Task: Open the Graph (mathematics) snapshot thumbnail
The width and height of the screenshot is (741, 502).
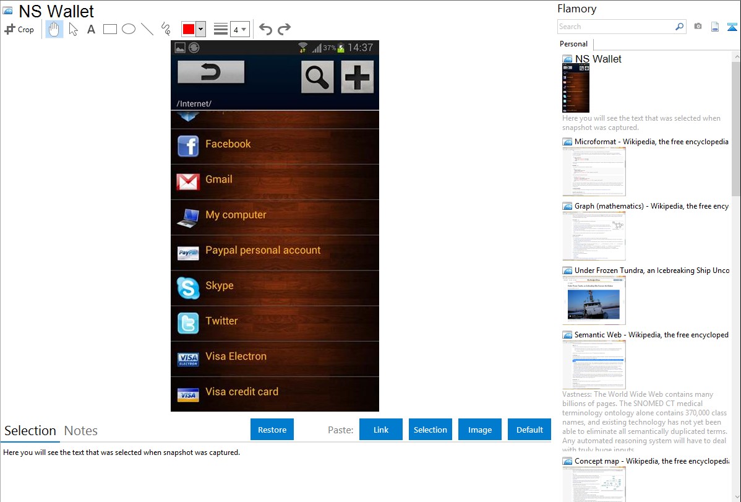Action: click(x=594, y=236)
